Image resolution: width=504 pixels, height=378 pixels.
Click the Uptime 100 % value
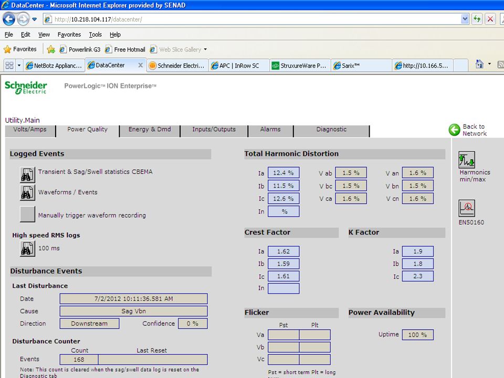point(418,334)
